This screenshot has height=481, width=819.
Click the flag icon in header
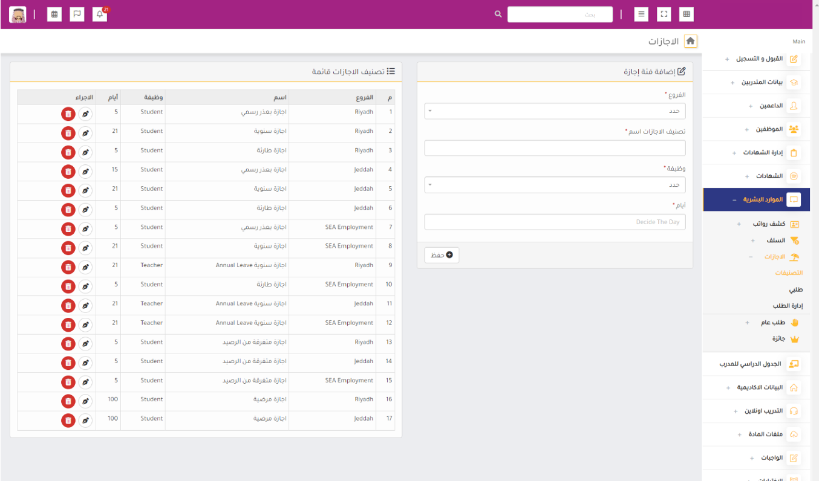(77, 15)
